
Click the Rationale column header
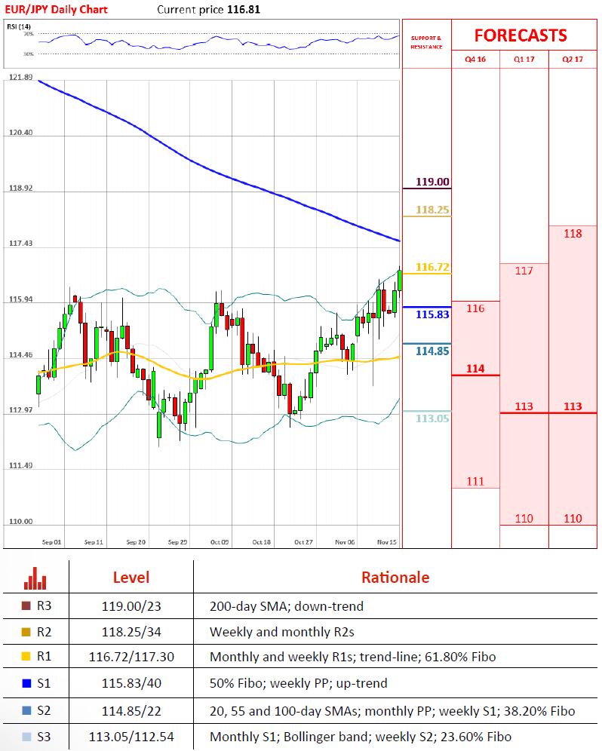[395, 577]
